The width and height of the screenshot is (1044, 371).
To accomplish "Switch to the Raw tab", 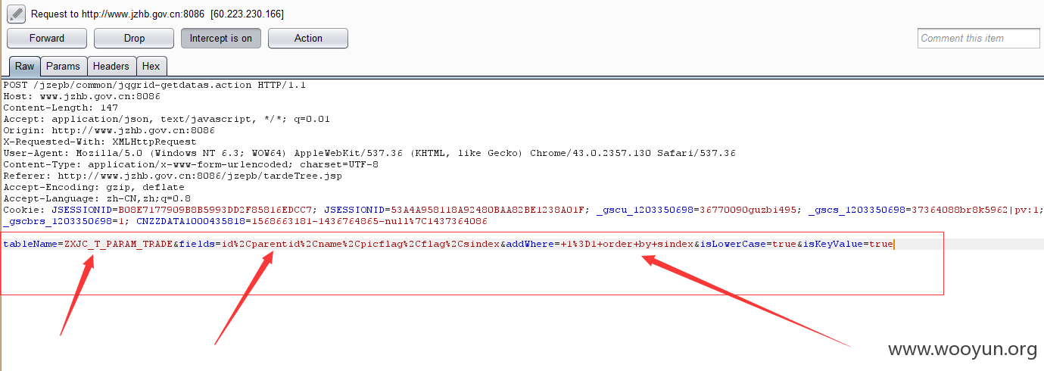I will (24, 66).
